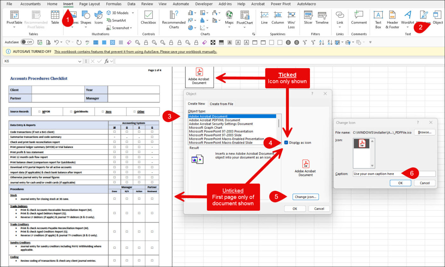Insert a Link from the ribbon
The height and width of the screenshot is (267, 445).
point(340,19)
